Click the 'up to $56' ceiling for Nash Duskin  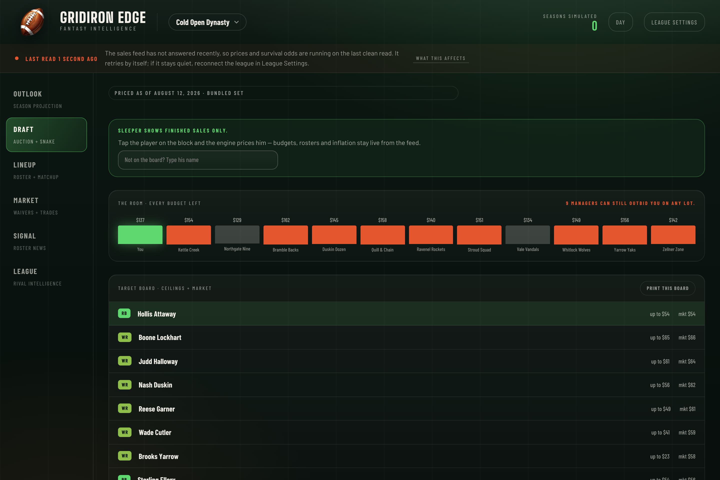pos(660,385)
